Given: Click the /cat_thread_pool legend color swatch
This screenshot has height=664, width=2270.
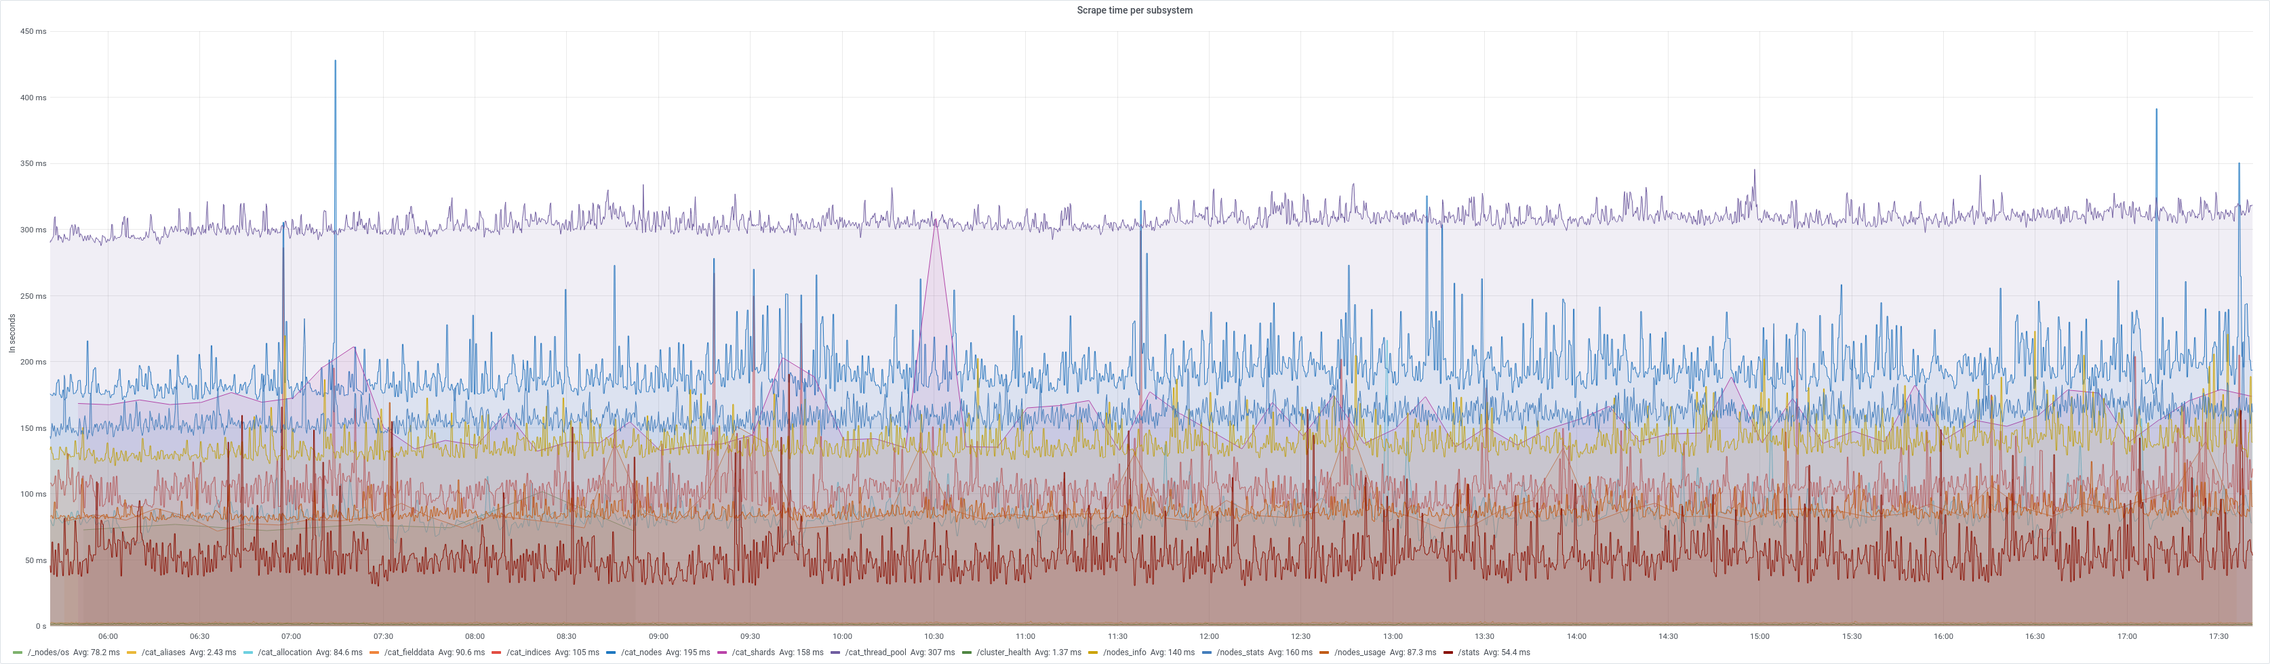Looking at the screenshot, I should click(835, 652).
